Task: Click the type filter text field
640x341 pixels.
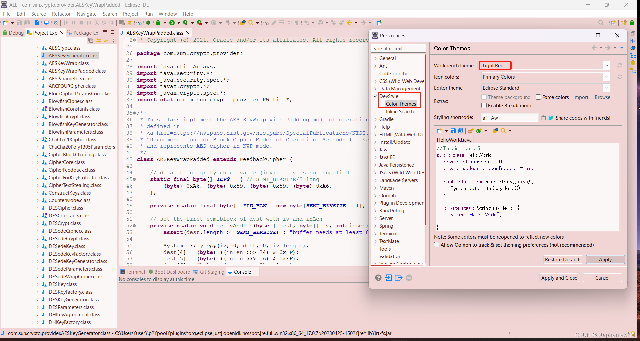Action: 398,48
